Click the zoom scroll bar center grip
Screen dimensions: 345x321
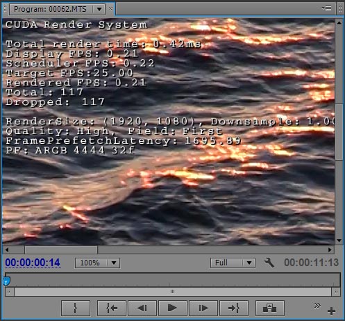point(172,292)
